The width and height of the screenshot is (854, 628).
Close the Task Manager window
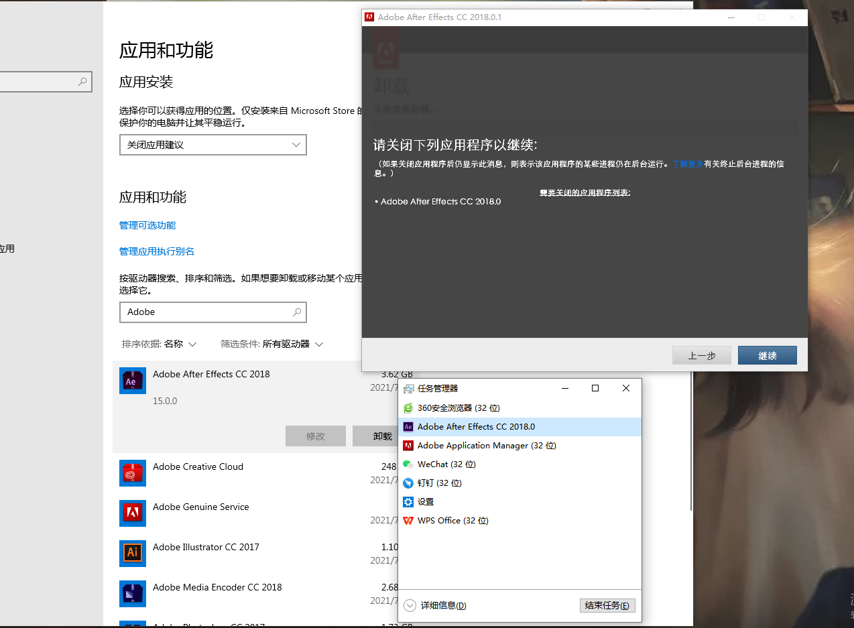626,388
